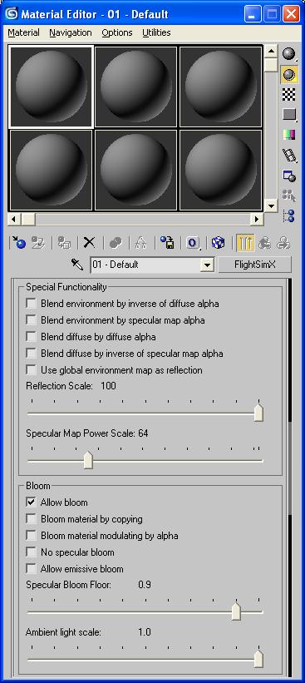Click Assign Material to Selection icon

(x=64, y=243)
